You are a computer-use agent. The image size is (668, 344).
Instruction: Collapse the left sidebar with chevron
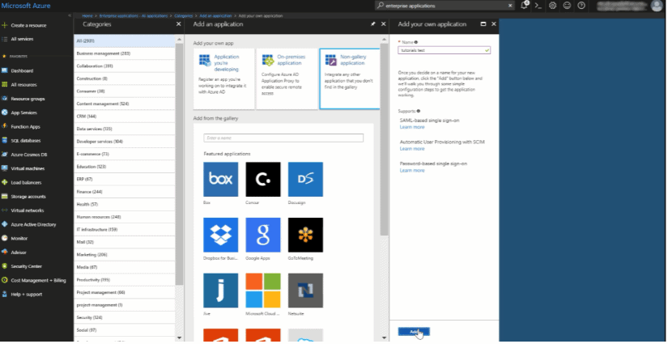[70, 15]
